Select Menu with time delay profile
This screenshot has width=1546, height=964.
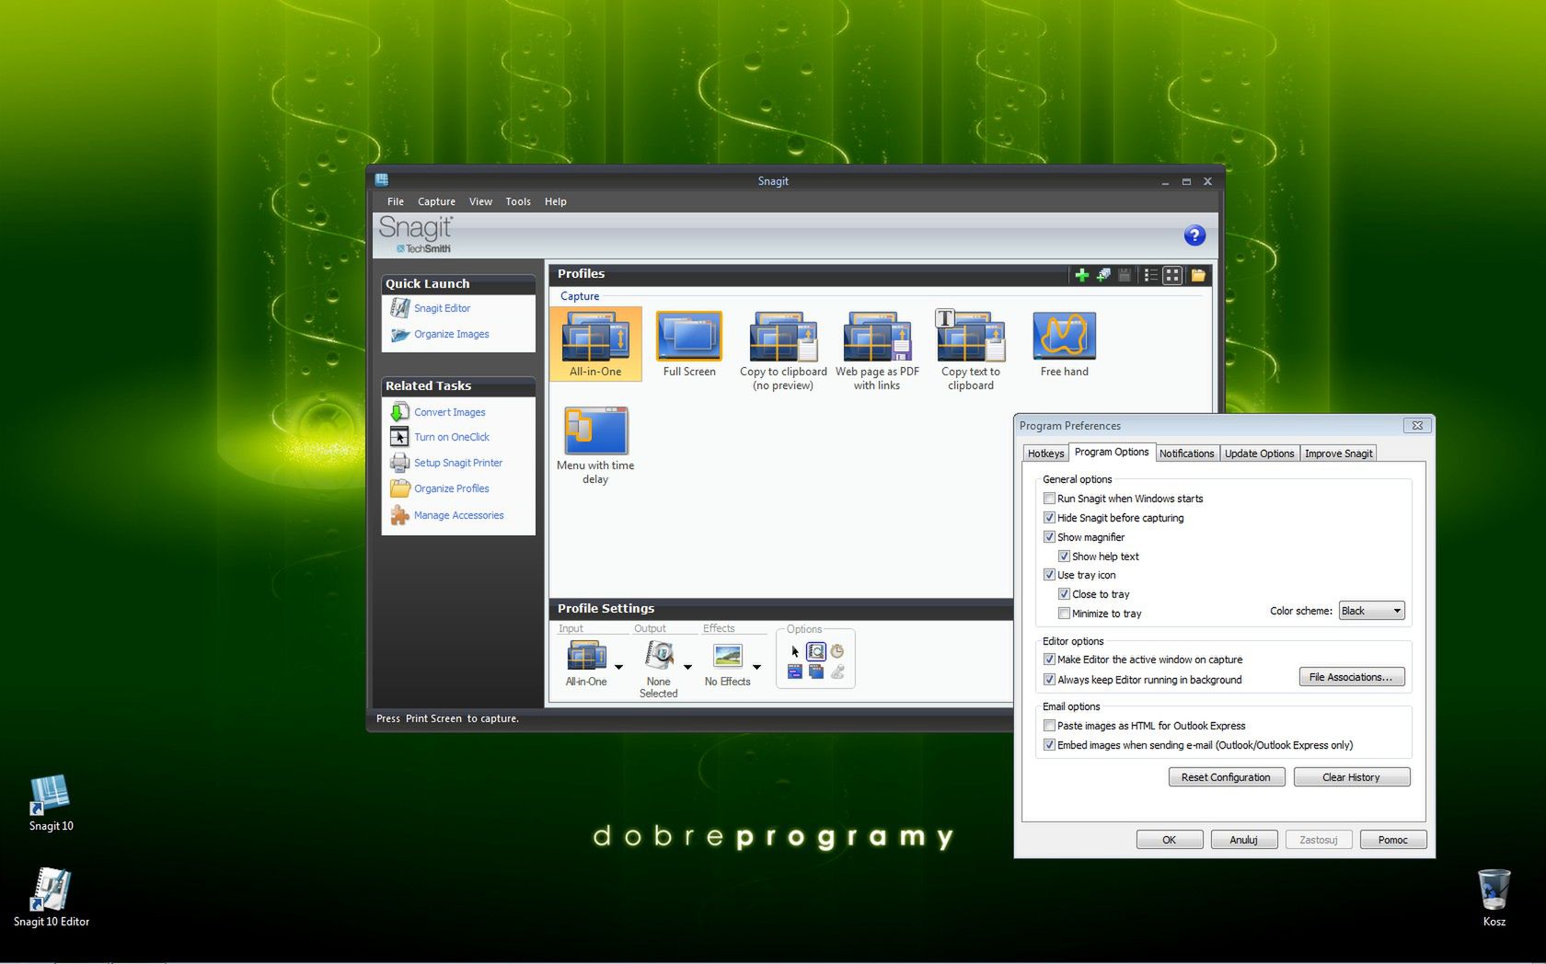[595, 445]
